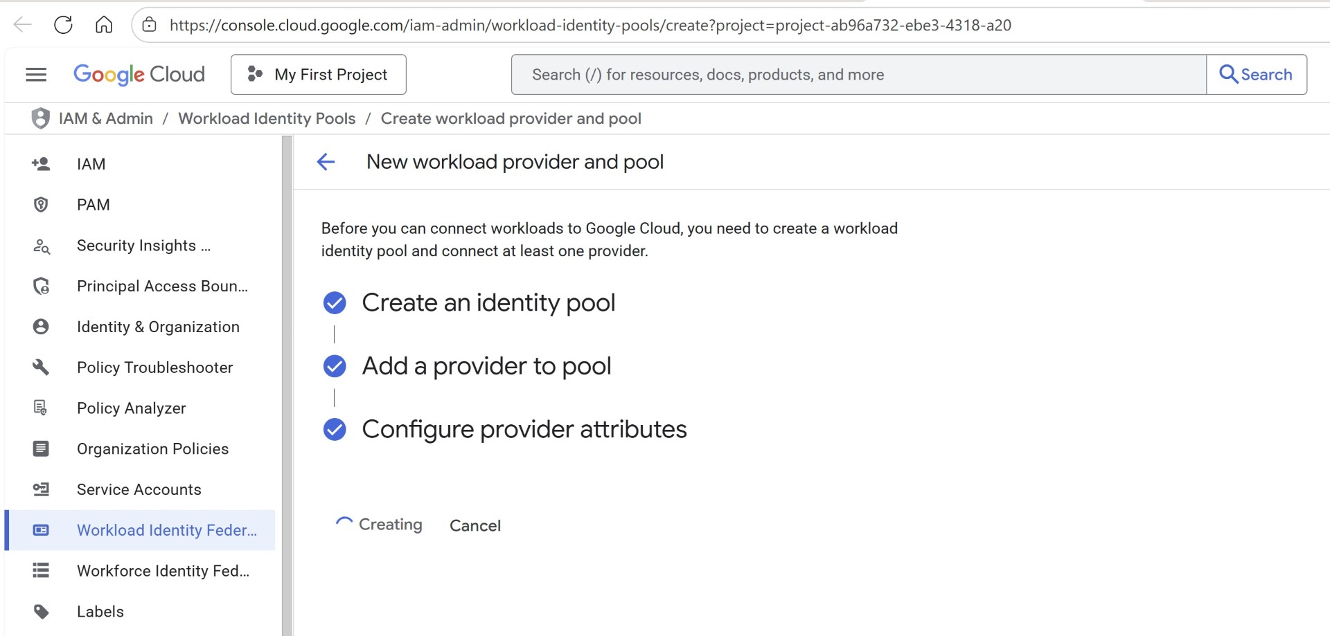Viewport: 1330px width, 636px height.
Task: Select Create workload provider and pool breadcrumb
Action: 511,118
